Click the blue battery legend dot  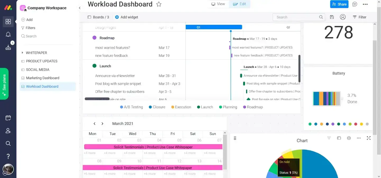344,124
